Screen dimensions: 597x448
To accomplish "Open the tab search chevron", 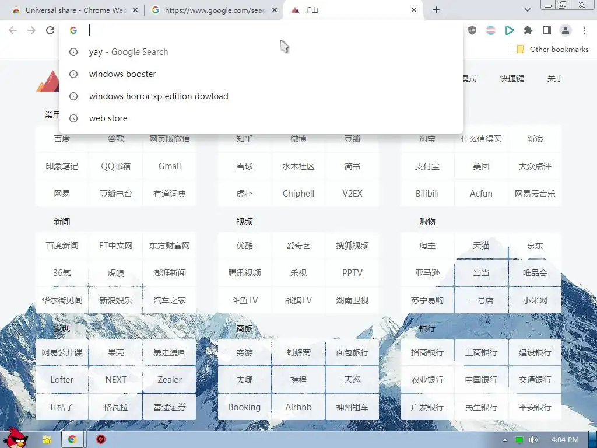I will click(x=527, y=10).
